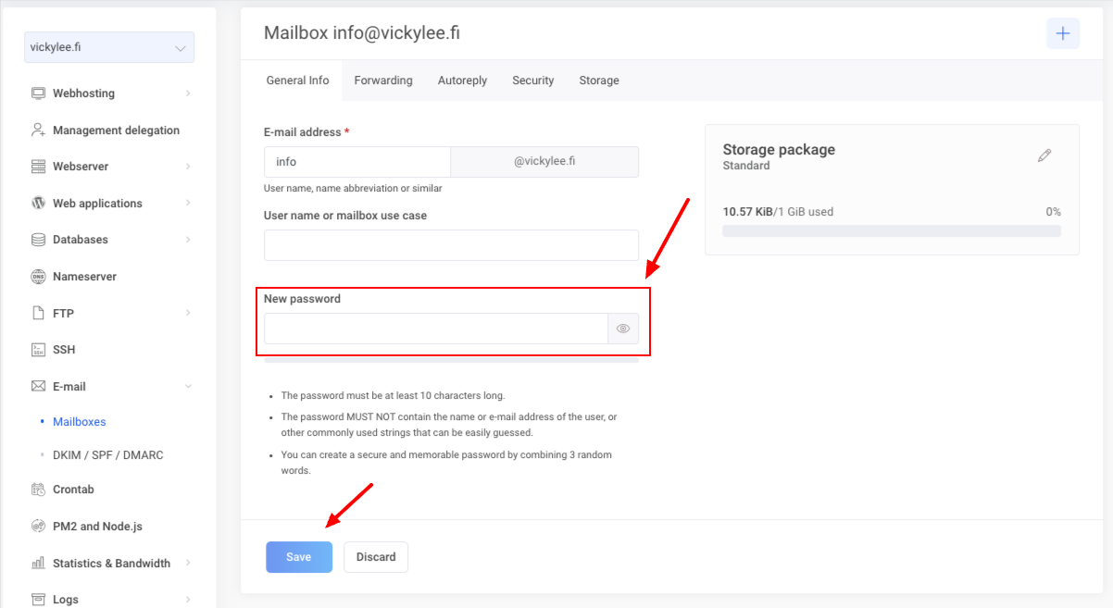Screen dimensions: 1113x608
Task: Click the Databases cylinder icon
Action: pyautogui.click(x=38, y=240)
